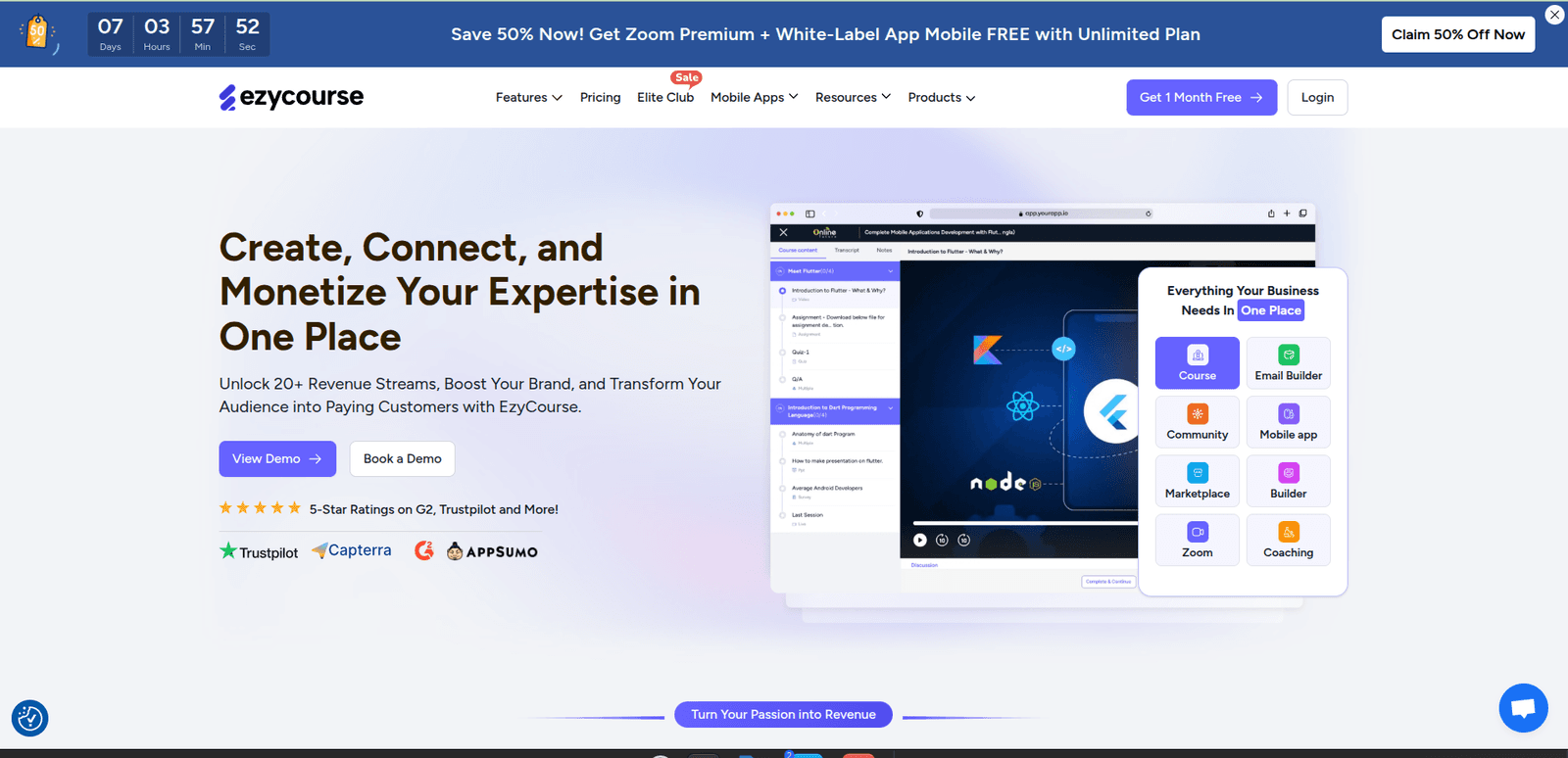Open the Elite Club menu item
1568x758 pixels.
[665, 98]
